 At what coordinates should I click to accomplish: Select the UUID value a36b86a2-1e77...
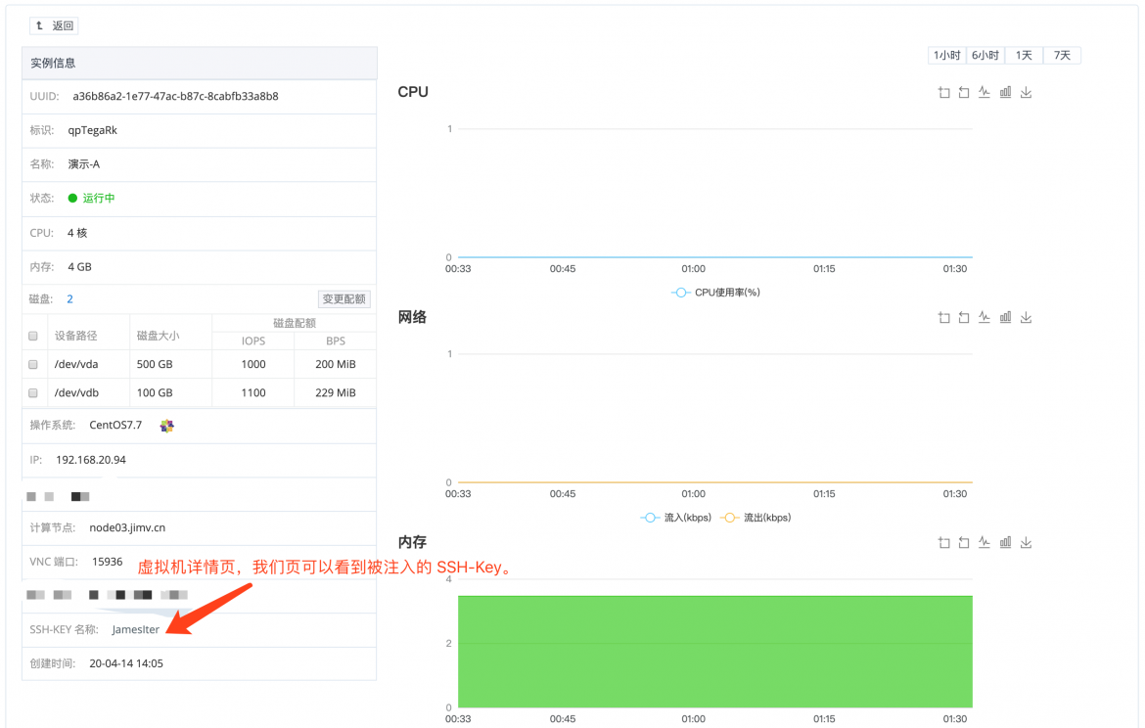pos(175,97)
